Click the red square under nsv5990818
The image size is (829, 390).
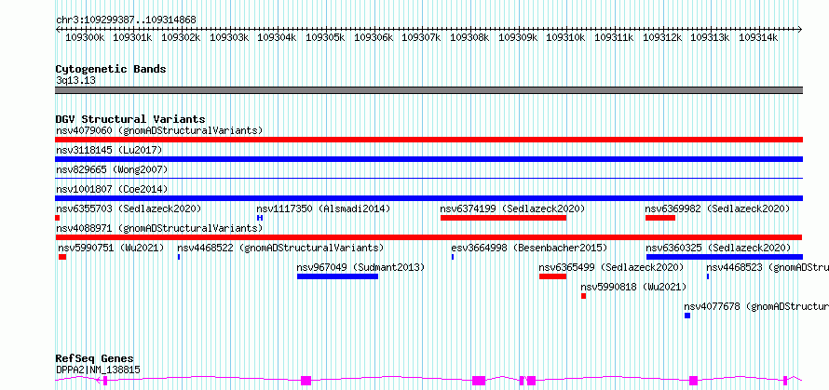(x=584, y=296)
